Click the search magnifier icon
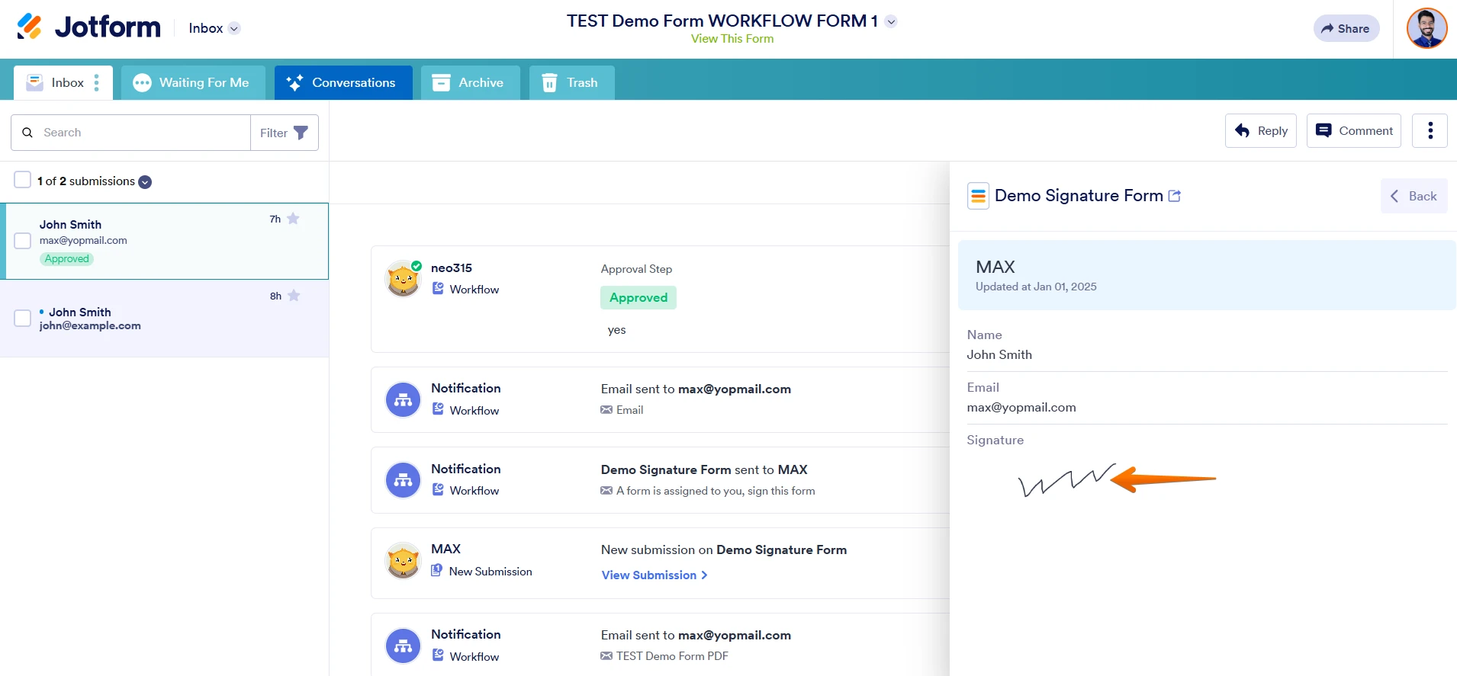 click(27, 133)
